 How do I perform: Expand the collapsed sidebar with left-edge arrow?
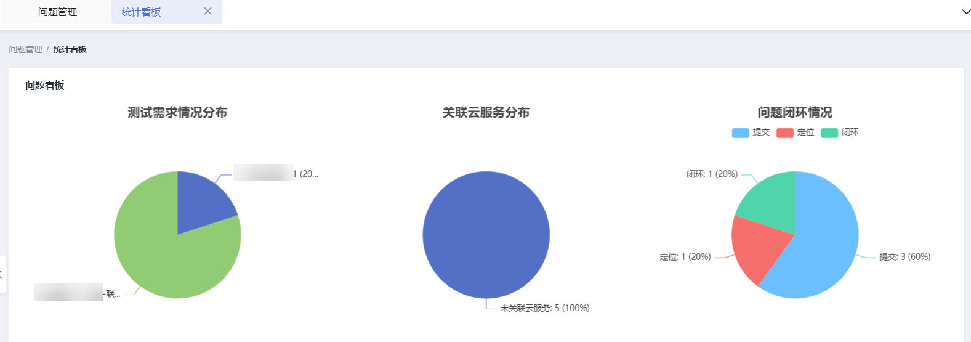click(2, 274)
